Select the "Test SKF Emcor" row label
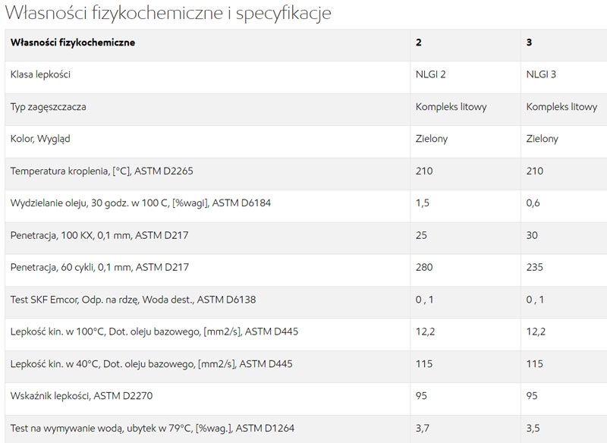The image size is (607, 443). [x=133, y=300]
